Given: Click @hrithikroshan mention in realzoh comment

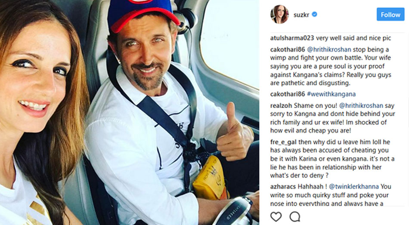Looking at the screenshot, I should pyautogui.click(x=361, y=105).
